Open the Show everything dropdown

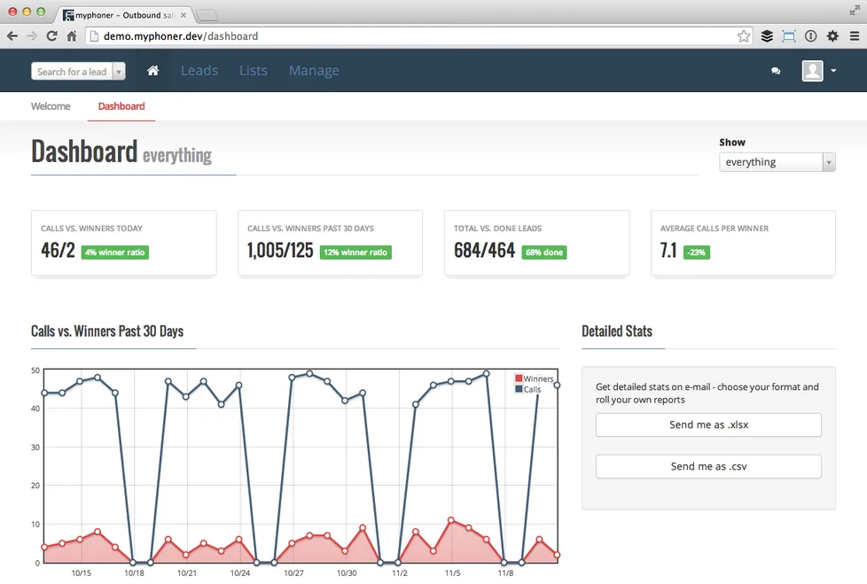coord(777,162)
